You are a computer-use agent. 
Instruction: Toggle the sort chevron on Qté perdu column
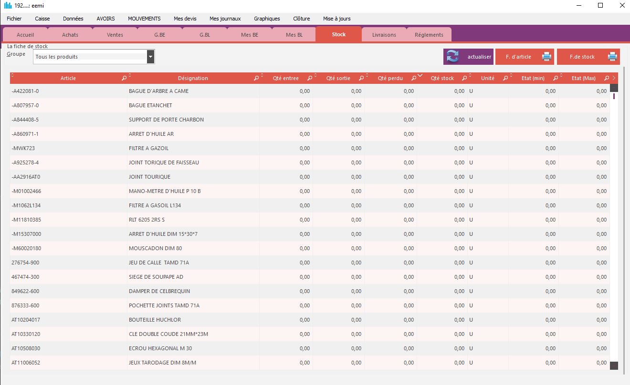[420, 76]
